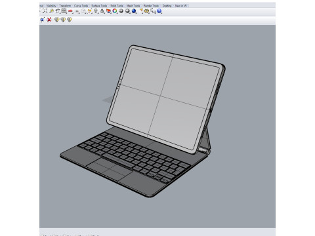Click the blue sphere render icon

click(x=134, y=11)
